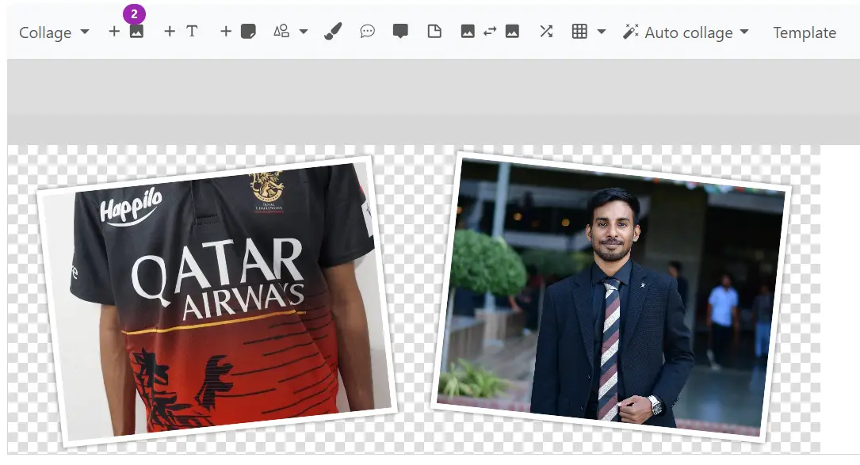Open the shapes tool icon

tap(281, 31)
